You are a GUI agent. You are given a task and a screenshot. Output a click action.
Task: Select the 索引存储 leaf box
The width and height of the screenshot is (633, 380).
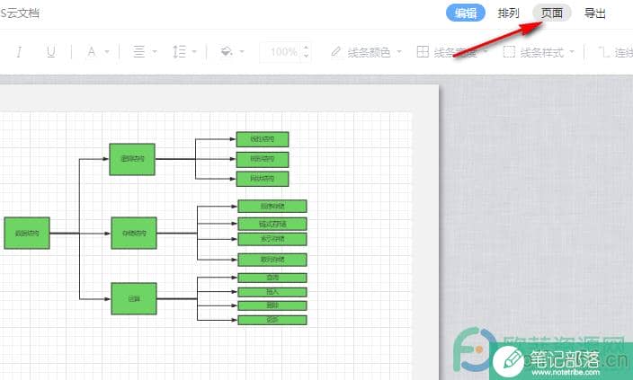pyautogui.click(x=272, y=239)
